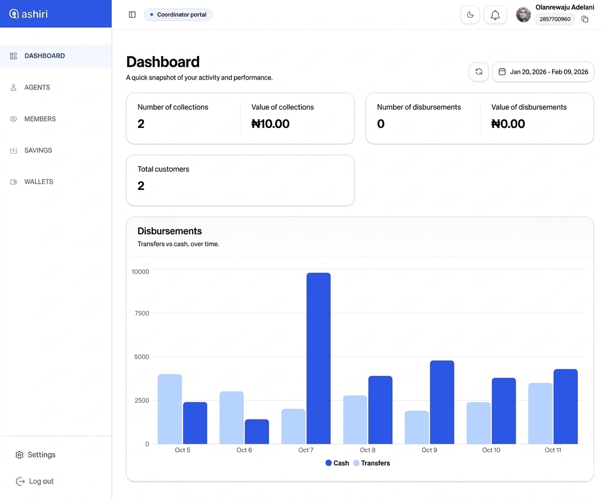Toggle Cash series in chart legend
606x499 pixels.
(x=337, y=463)
